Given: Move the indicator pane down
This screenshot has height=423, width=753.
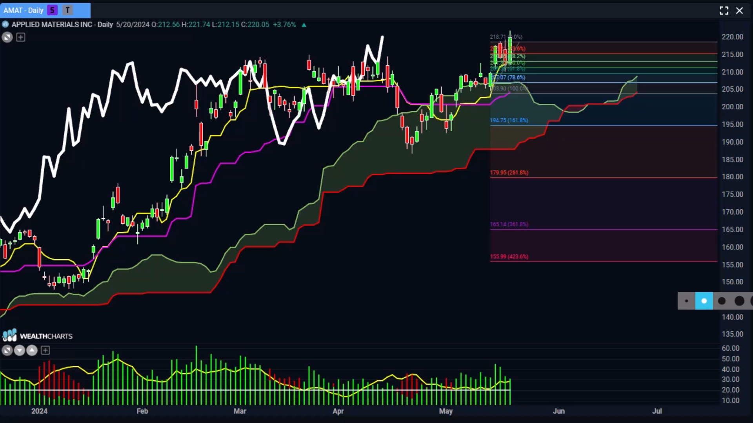Looking at the screenshot, I should click(x=19, y=350).
